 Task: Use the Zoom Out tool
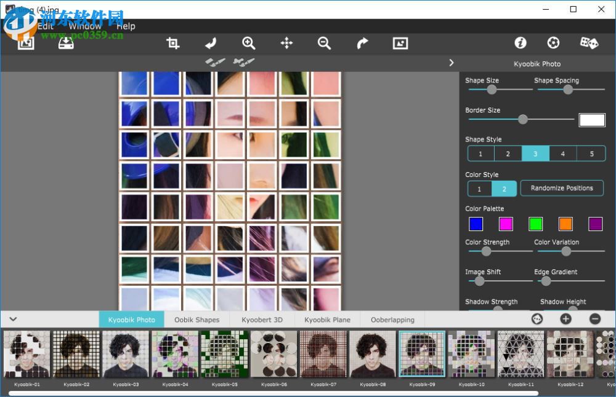325,43
